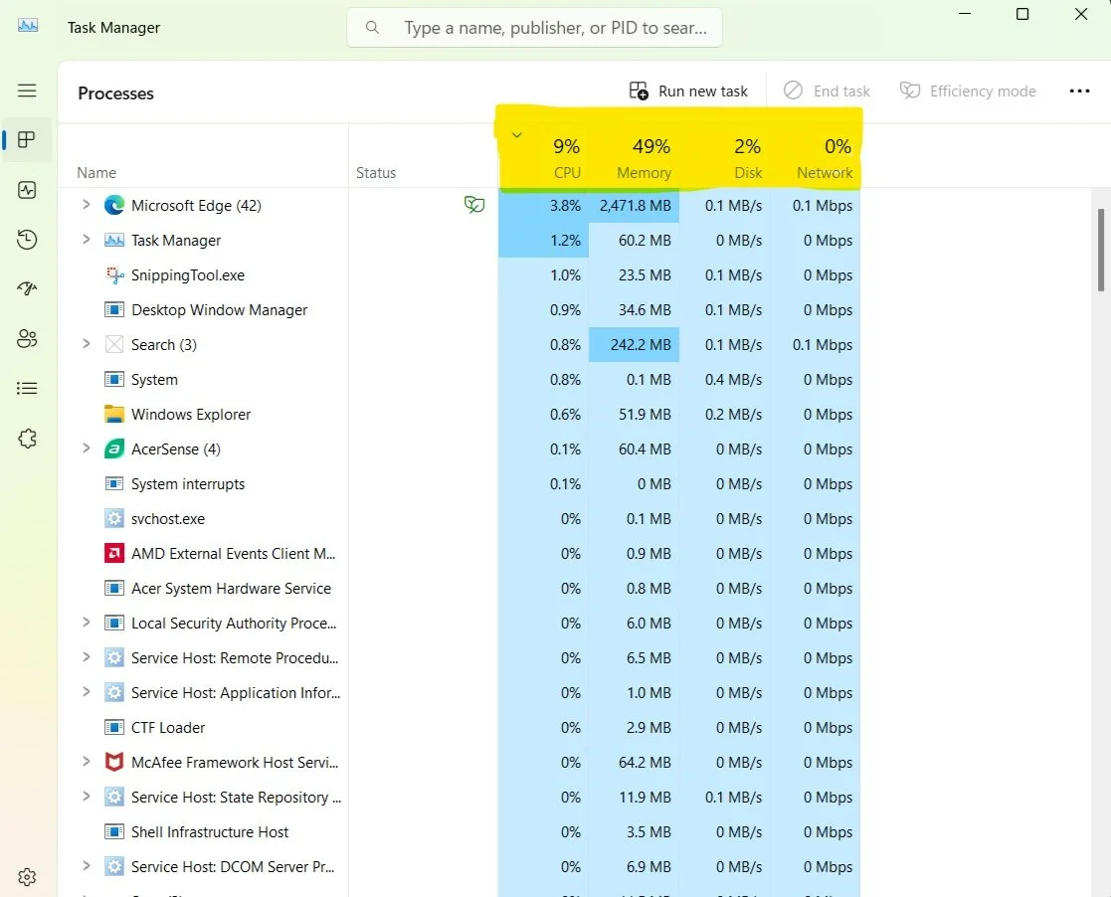
Task: Expand Service Host: DCOM Server row
Action: coord(87,866)
